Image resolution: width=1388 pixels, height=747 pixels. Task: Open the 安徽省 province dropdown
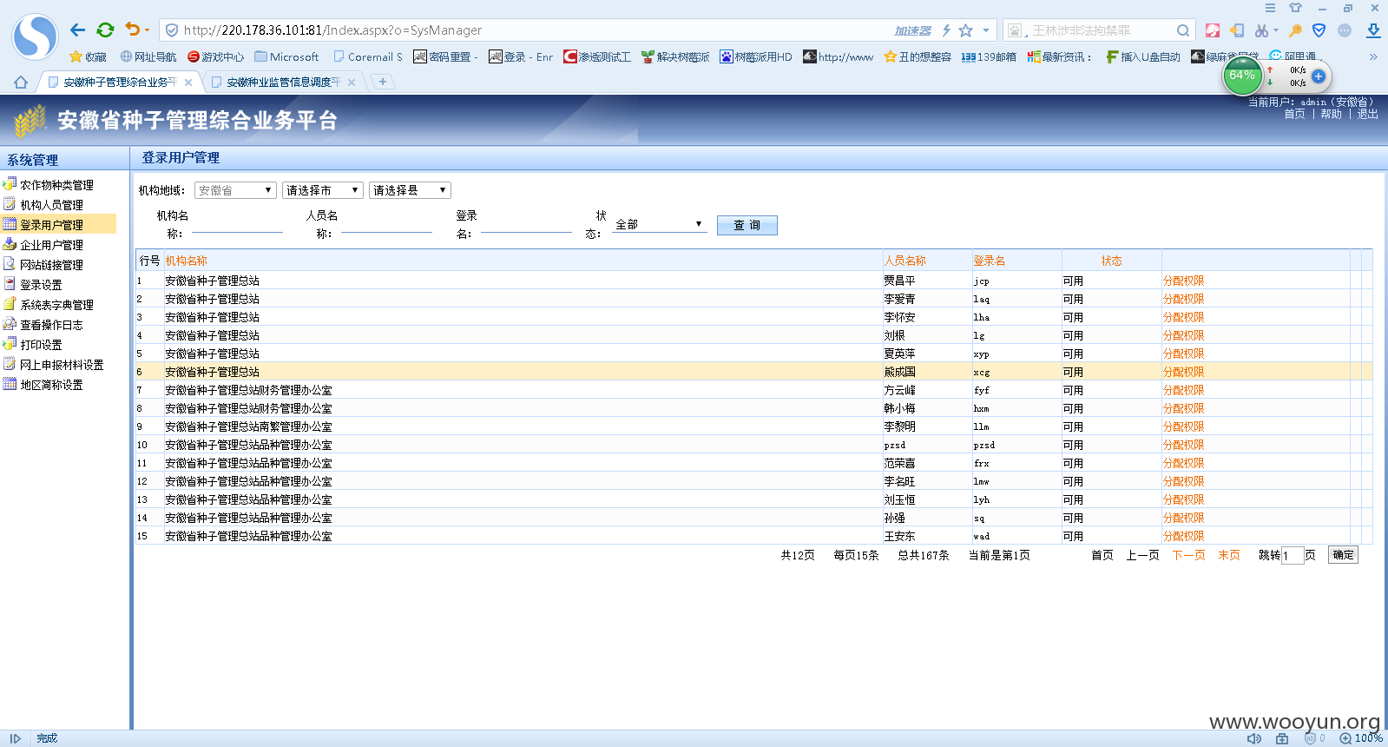point(235,190)
